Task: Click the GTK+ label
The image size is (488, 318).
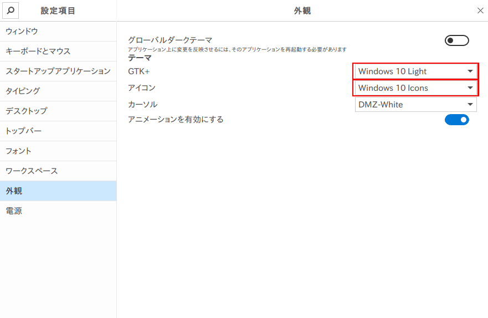Action: coord(139,71)
